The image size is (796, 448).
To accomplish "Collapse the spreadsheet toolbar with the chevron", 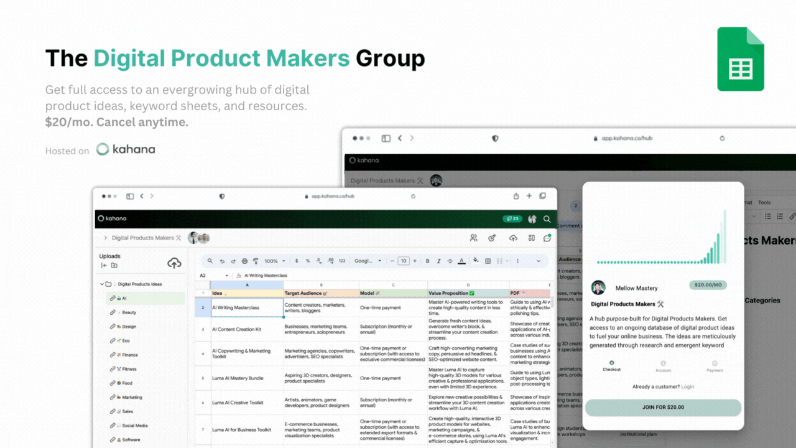I will [539, 261].
